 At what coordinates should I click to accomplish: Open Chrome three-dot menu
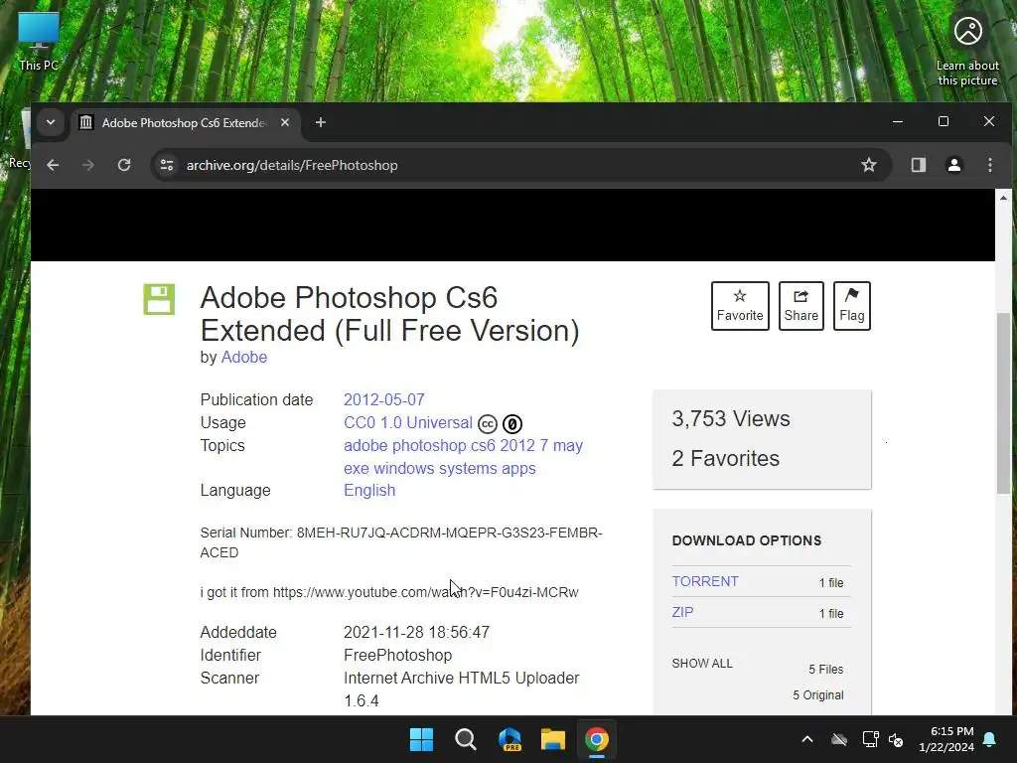(990, 165)
